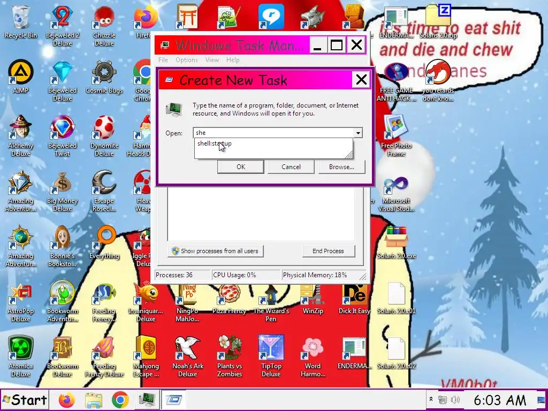Open Bejeweled Twist shortcut
The width and height of the screenshot is (548, 411).
(62, 135)
